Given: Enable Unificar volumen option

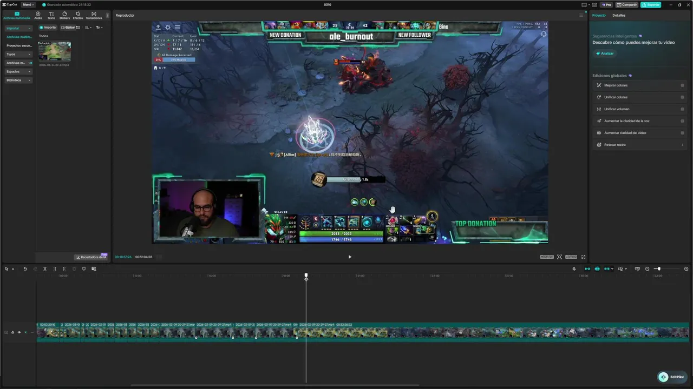Looking at the screenshot, I should point(682,109).
